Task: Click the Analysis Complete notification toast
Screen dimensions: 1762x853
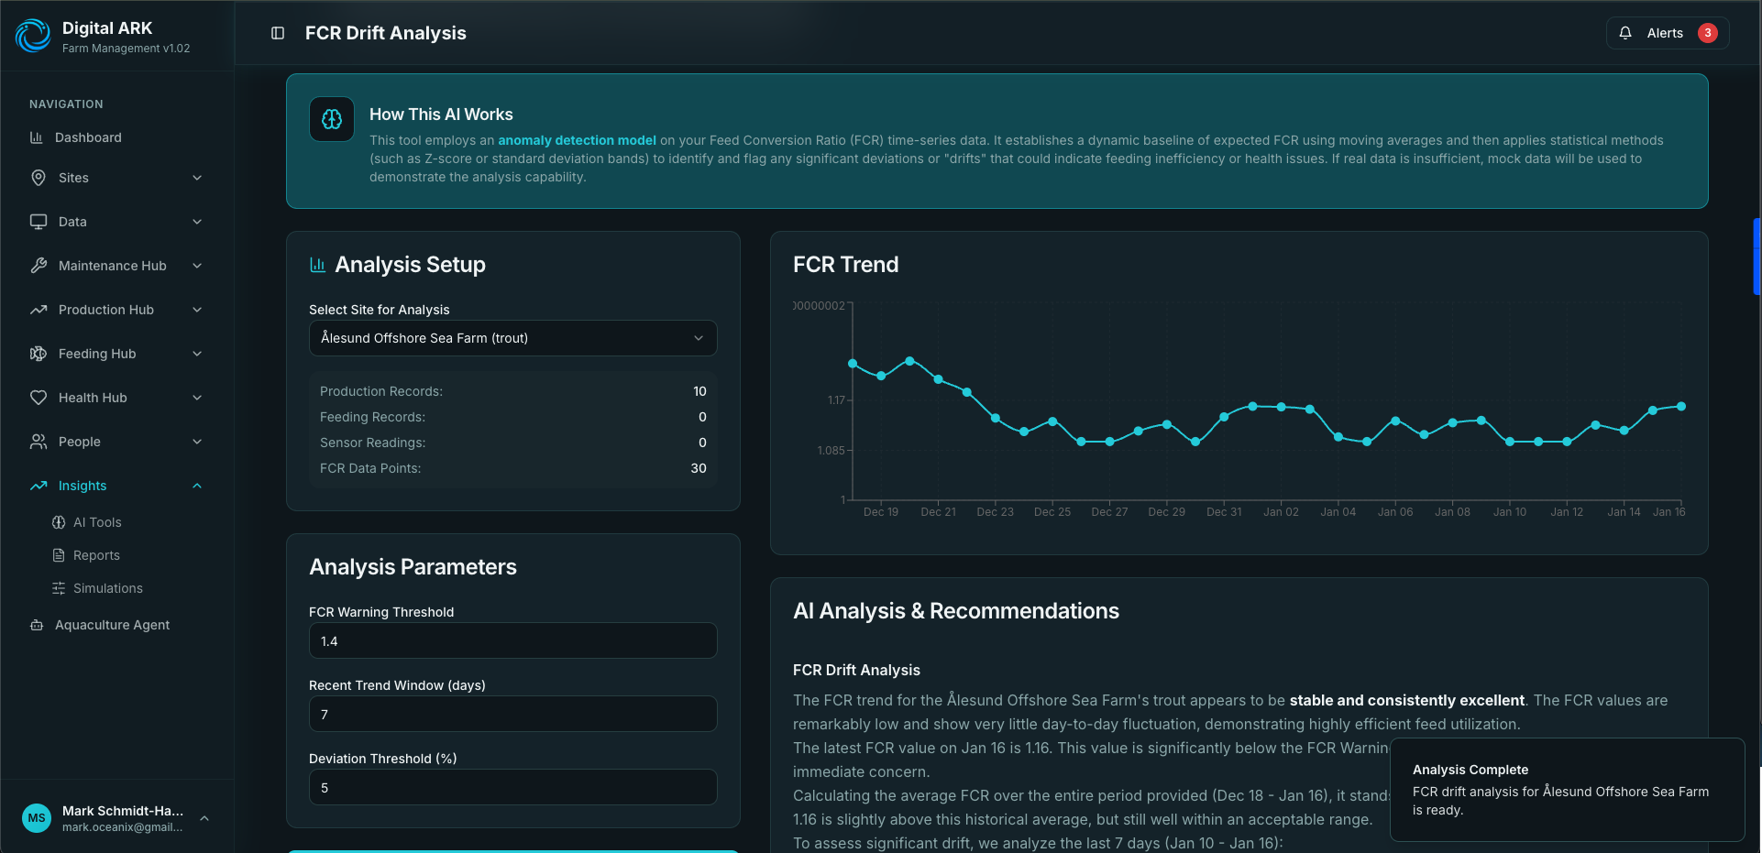Action: (1567, 789)
